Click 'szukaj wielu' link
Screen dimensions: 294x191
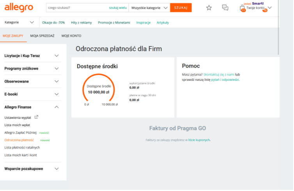coord(118,8)
